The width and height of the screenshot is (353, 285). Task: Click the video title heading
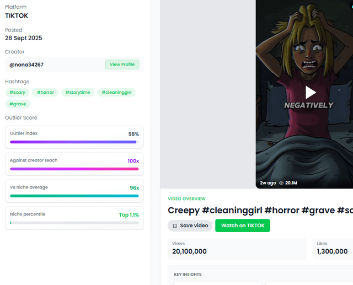tap(260, 210)
